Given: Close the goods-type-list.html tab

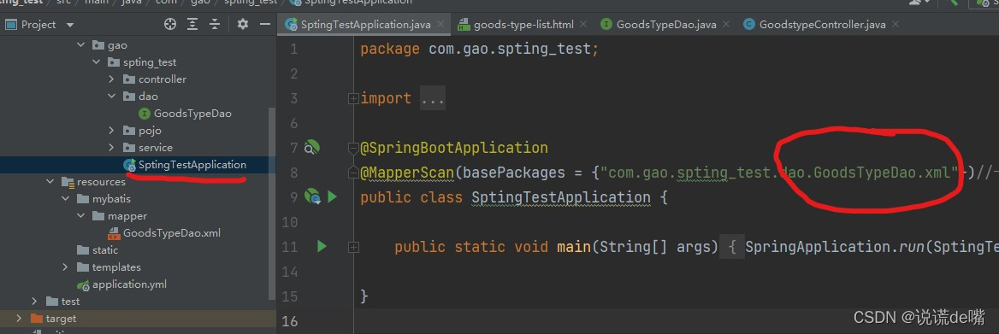Looking at the screenshot, I should [x=584, y=25].
